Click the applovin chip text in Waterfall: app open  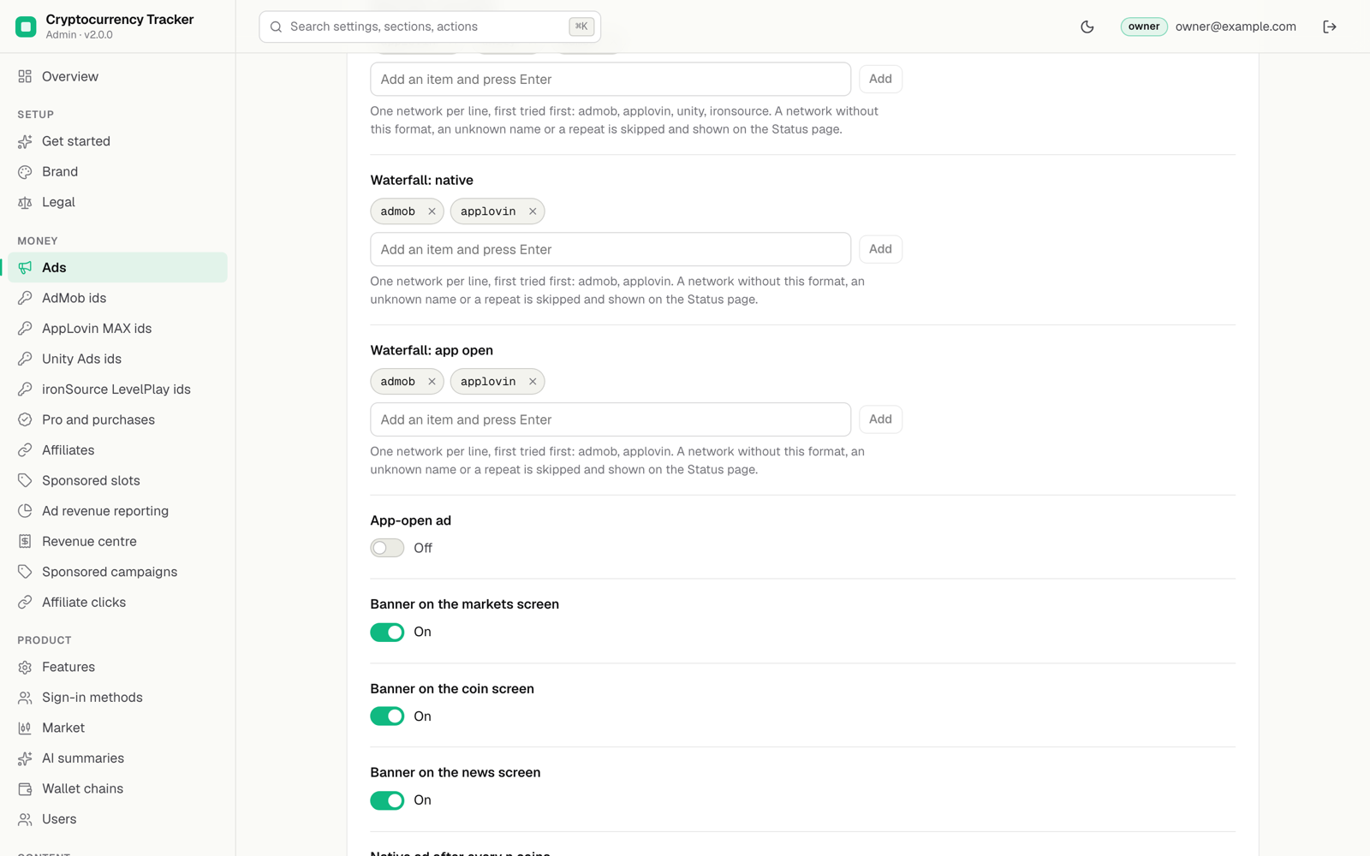pos(488,382)
